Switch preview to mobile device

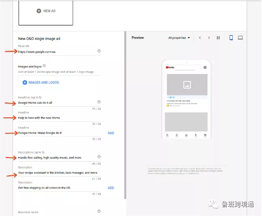231,38
